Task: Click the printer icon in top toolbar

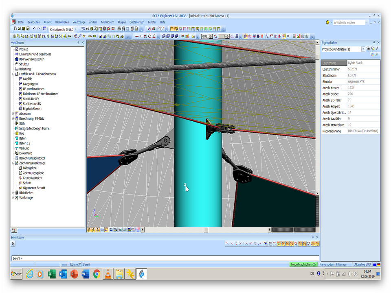Action: tap(119, 29)
